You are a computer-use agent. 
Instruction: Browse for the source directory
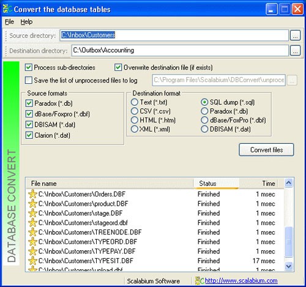click(295, 35)
